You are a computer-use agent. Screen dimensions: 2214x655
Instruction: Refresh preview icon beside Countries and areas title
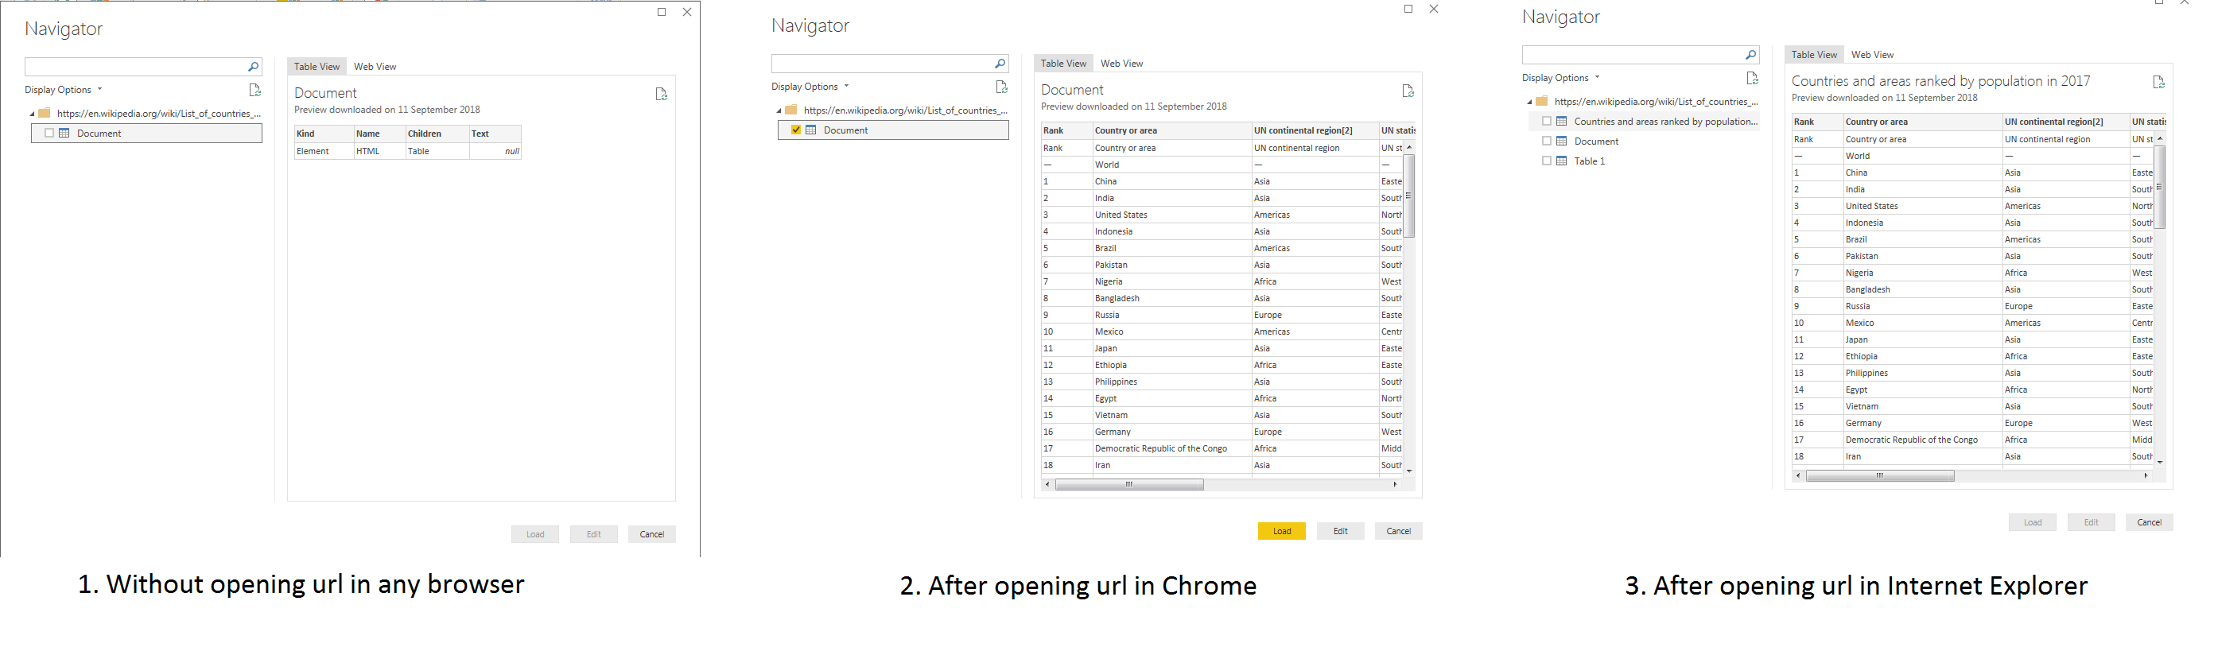[2158, 83]
